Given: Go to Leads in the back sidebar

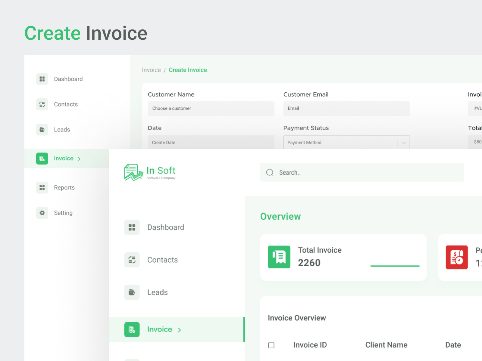Looking at the screenshot, I should click(x=62, y=130).
